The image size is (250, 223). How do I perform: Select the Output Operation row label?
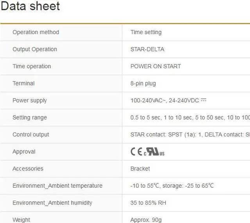click(x=35, y=49)
